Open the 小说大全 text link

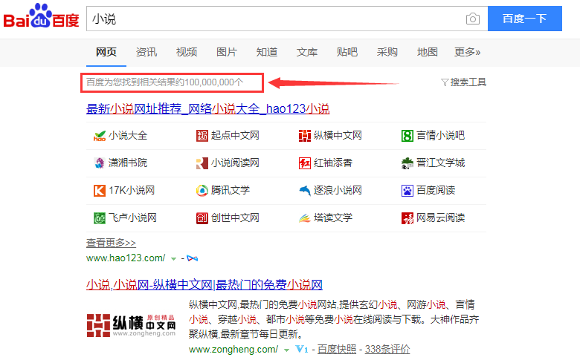point(128,136)
